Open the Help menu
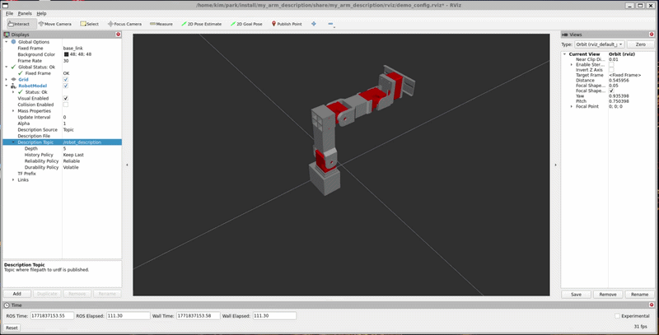This screenshot has height=335, width=659. (x=41, y=13)
